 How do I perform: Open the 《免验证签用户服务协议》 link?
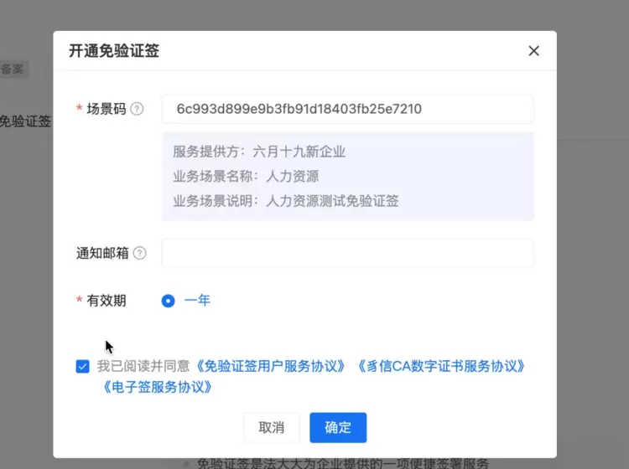pos(270,366)
